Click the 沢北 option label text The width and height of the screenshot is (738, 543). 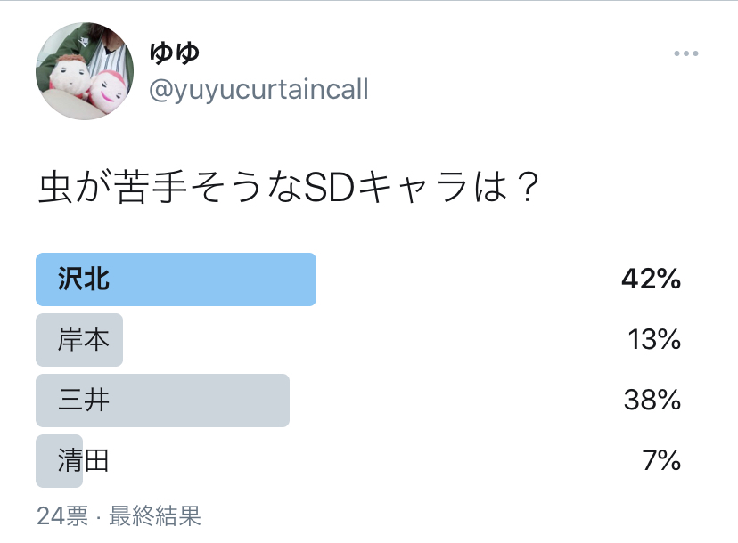[84, 280]
